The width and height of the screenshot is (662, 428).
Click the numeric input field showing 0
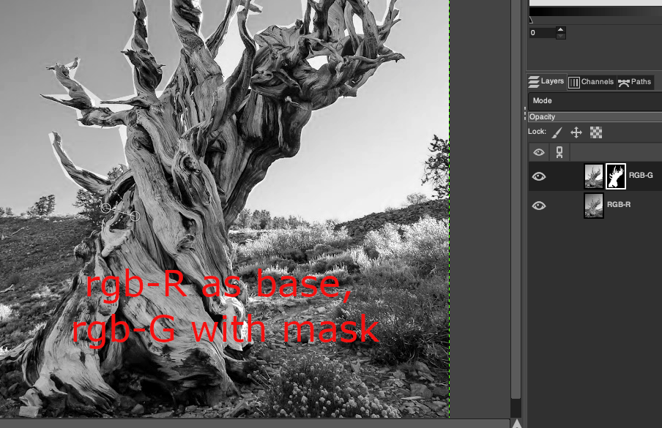pos(542,33)
